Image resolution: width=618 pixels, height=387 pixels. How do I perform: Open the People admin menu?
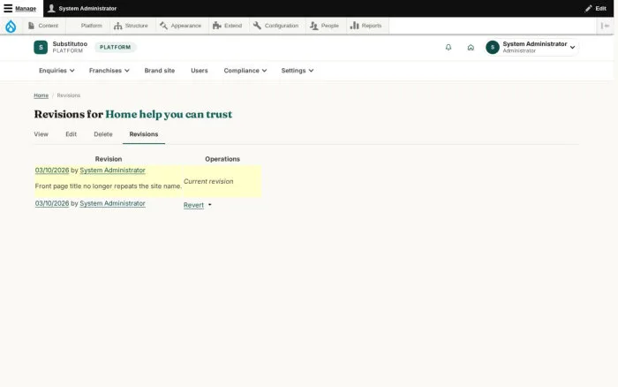324,26
